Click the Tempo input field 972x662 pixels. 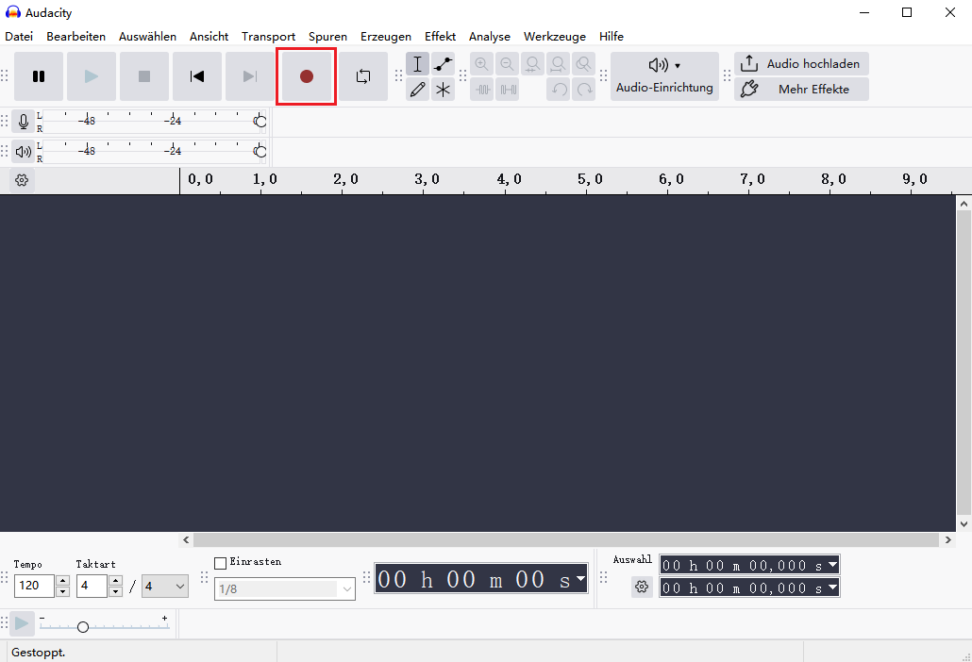pyautogui.click(x=34, y=586)
